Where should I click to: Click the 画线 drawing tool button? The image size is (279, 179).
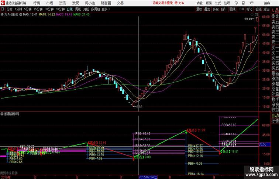click(232, 9)
